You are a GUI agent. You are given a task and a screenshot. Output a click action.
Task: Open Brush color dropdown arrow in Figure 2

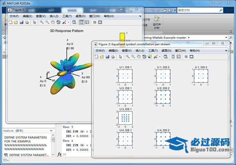click(x=160, y=57)
